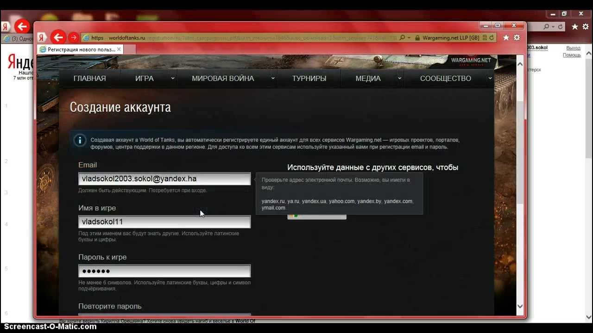Click the 'Не менее 6 символов' password hint
Viewport: 593px width, 333px height.
[x=164, y=285]
